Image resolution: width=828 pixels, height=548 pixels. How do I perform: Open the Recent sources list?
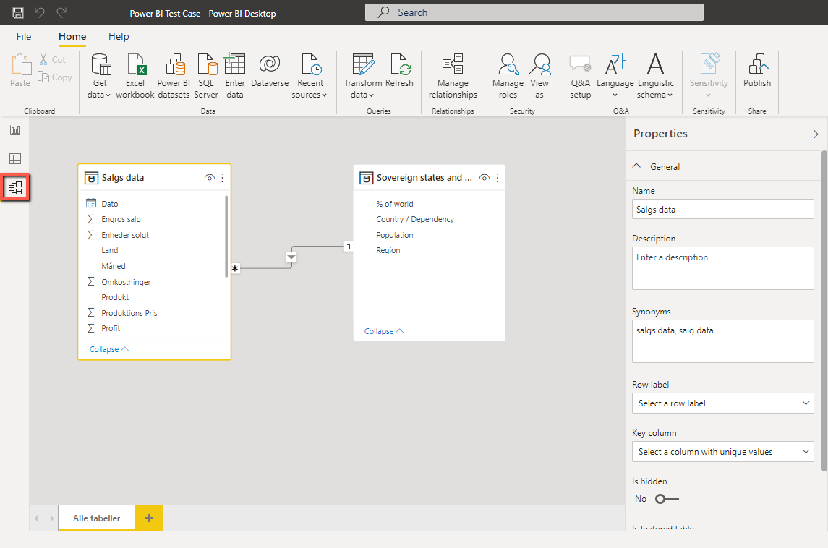[310, 76]
